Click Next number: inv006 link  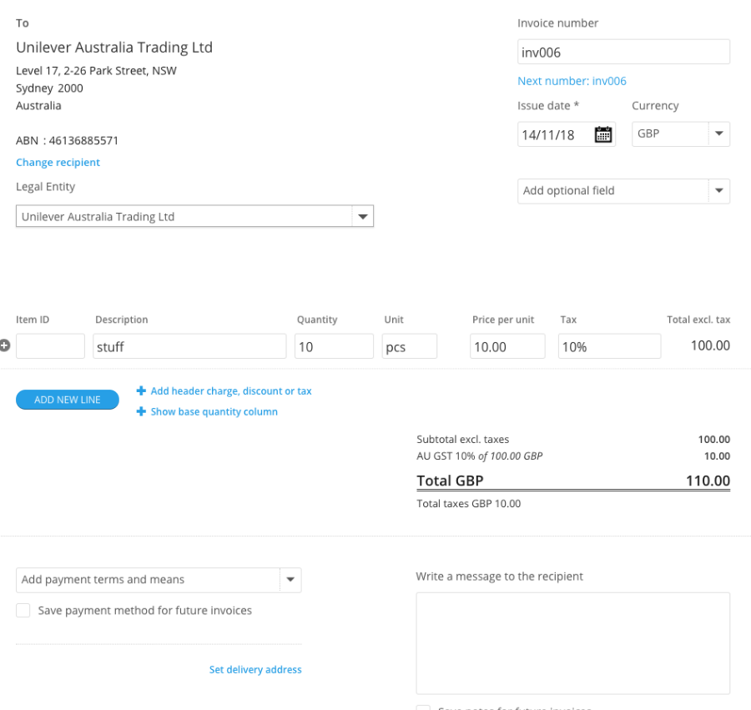click(572, 81)
